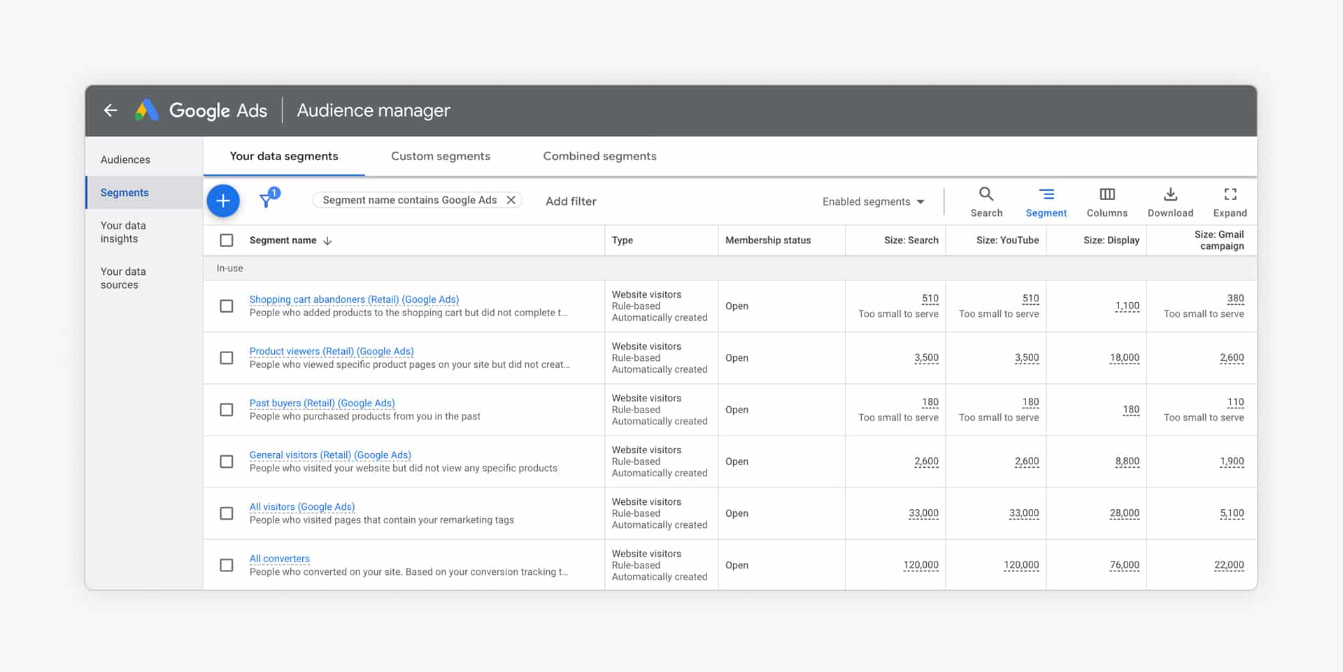Click the Type column header
1343x672 pixels.
[x=623, y=241]
